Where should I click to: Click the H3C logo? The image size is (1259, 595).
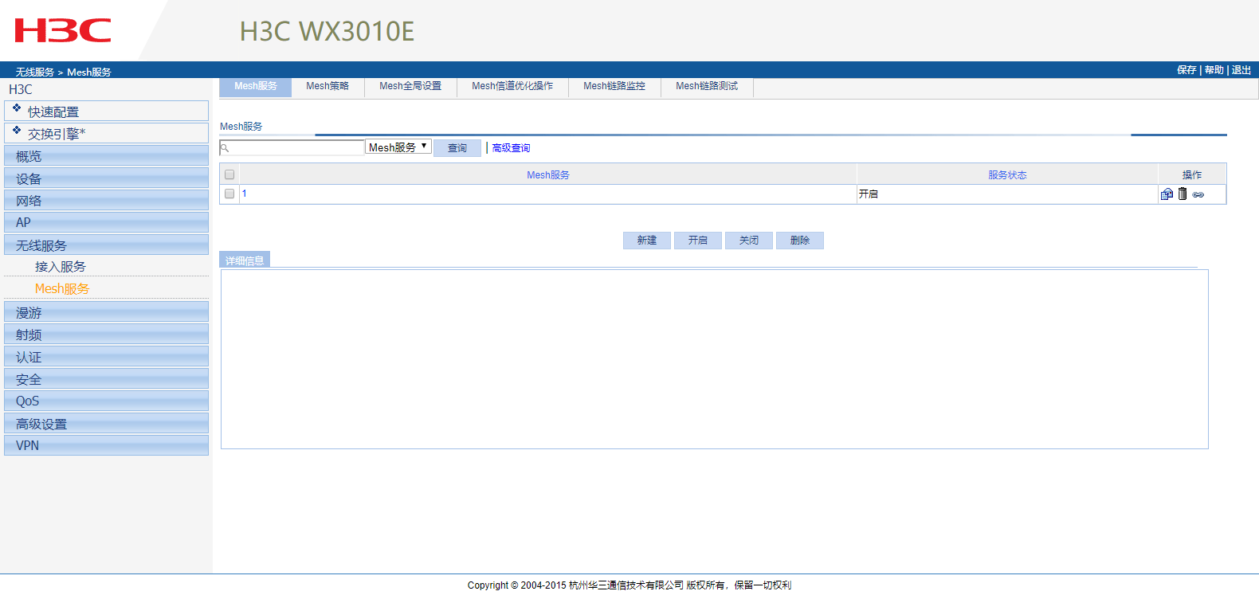(x=63, y=30)
